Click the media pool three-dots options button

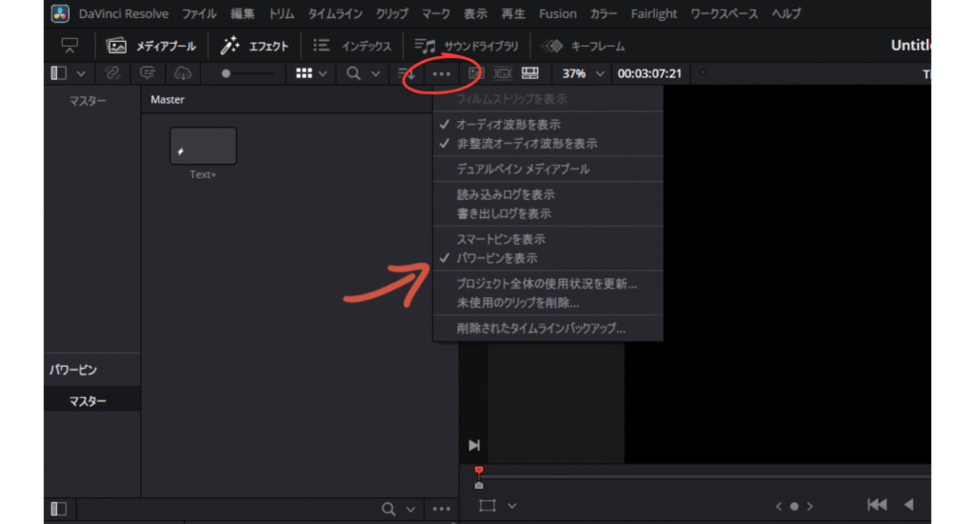coord(441,73)
